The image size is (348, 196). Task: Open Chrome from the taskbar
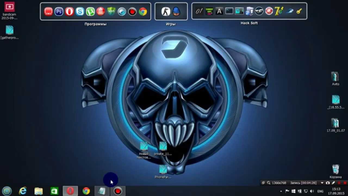coord(86,191)
